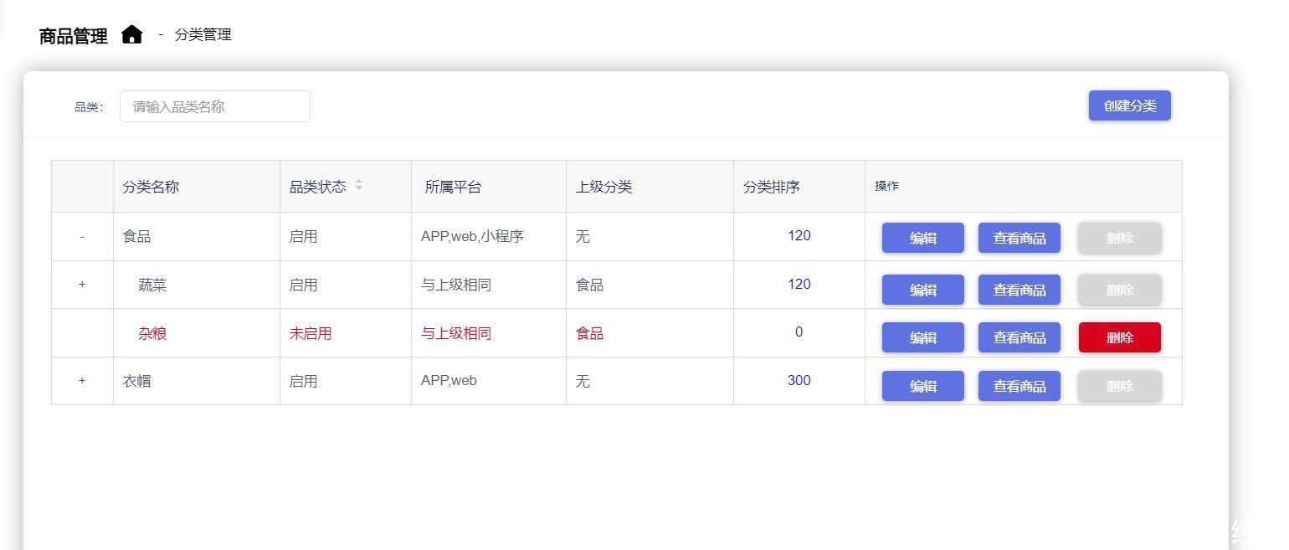Click the 品类 name input field
The height and width of the screenshot is (550, 1289).
click(x=215, y=105)
